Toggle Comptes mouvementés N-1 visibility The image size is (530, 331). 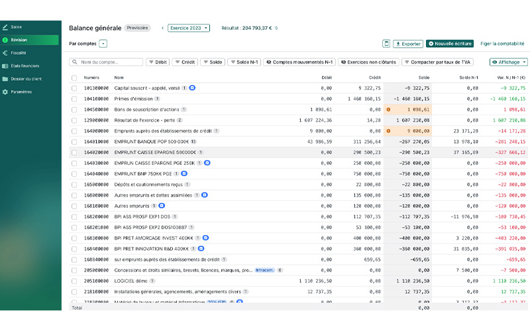[299, 62]
